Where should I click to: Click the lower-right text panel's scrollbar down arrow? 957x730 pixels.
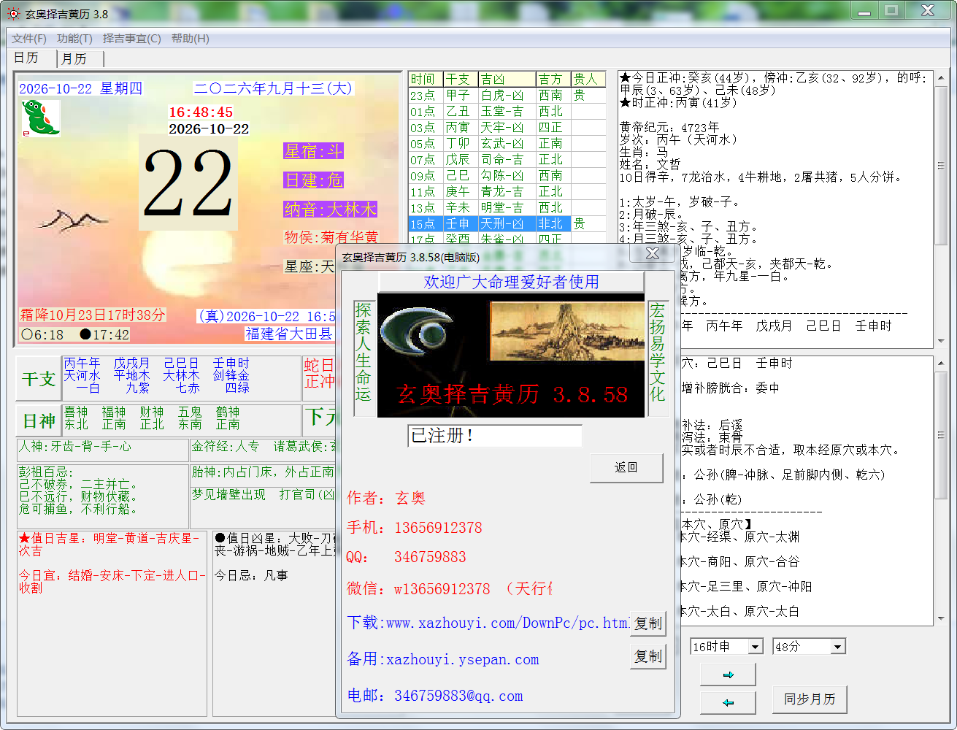(x=942, y=618)
